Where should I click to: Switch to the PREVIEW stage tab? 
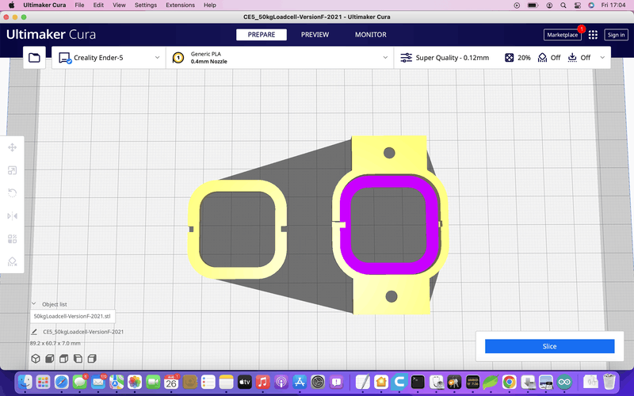pyautogui.click(x=315, y=35)
